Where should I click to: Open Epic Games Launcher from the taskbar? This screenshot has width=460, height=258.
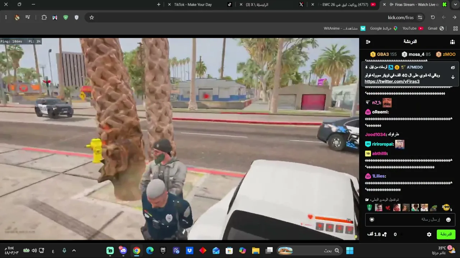[163, 250]
